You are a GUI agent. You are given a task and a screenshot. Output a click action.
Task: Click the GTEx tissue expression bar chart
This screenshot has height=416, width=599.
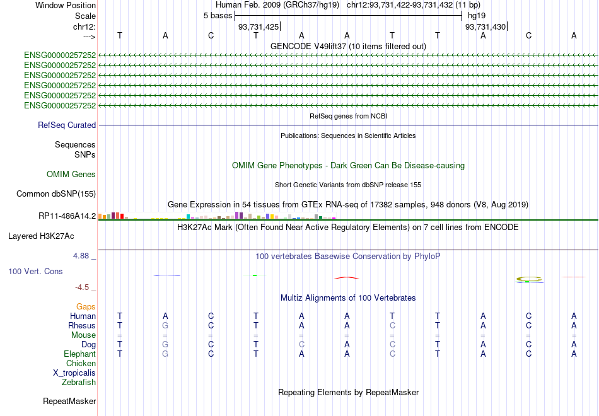(x=217, y=216)
